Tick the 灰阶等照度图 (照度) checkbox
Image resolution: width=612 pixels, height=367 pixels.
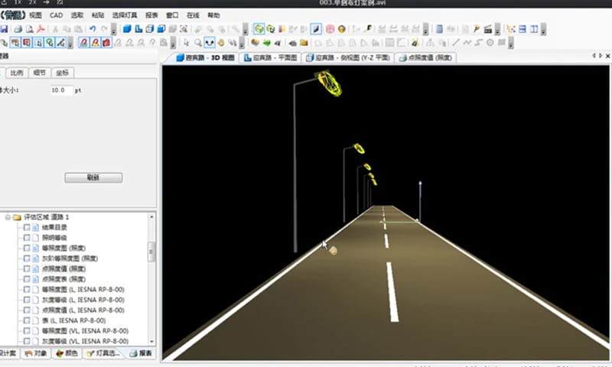click(27, 258)
